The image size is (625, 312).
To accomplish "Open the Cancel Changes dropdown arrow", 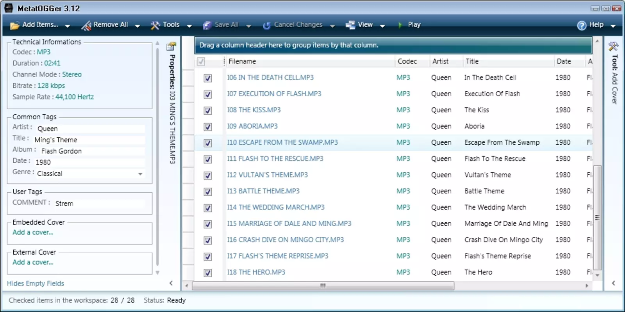I will (x=332, y=26).
